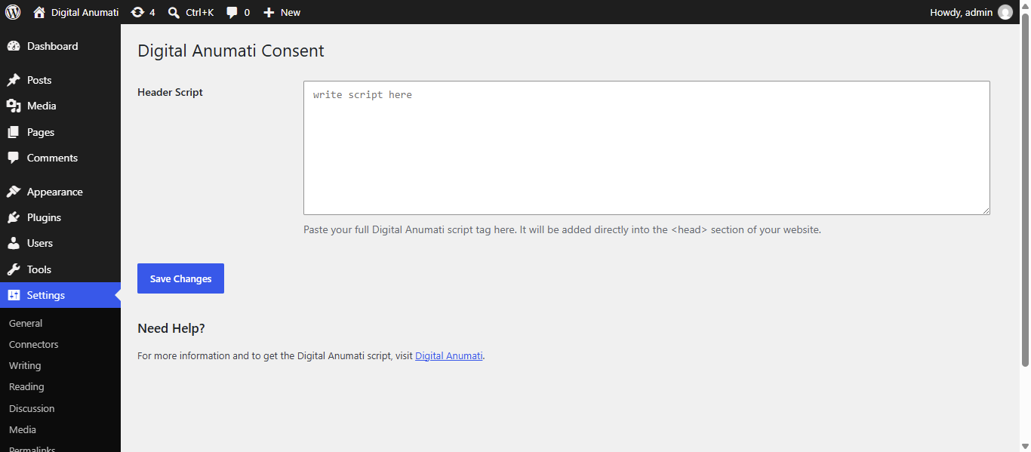Open Connectors settings submenu
Viewport: 1031px width, 452px height.
(x=33, y=344)
